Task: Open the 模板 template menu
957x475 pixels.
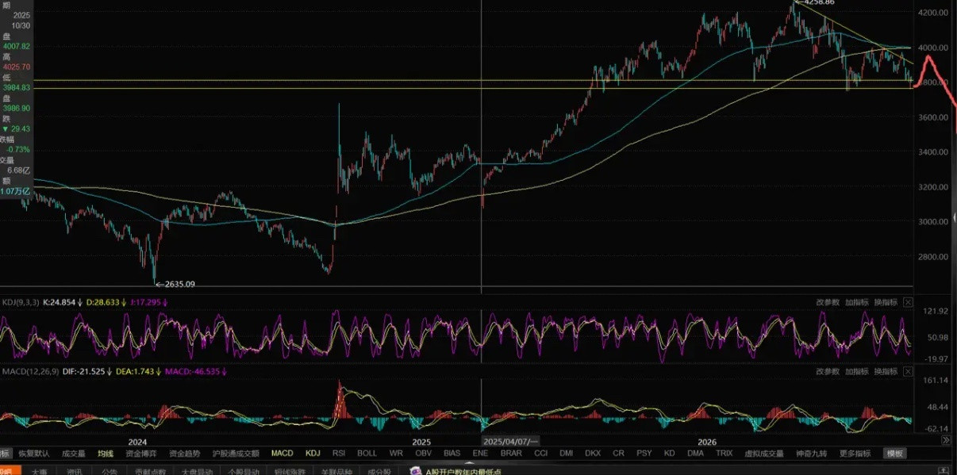Action: [895, 454]
